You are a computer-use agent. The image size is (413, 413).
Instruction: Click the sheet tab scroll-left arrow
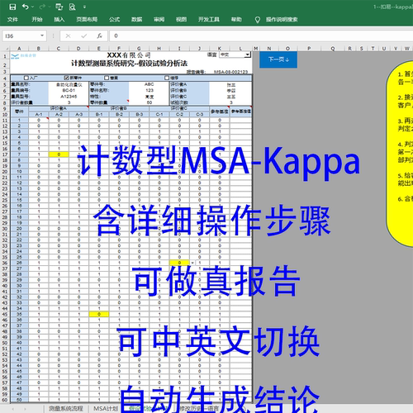click(x=12, y=409)
